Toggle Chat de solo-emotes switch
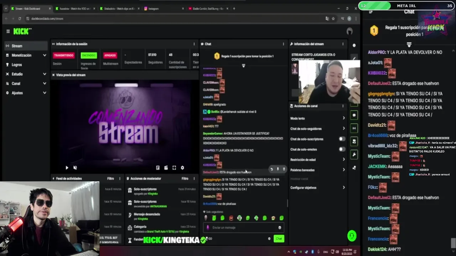456x256 pixels. pyautogui.click(x=342, y=149)
